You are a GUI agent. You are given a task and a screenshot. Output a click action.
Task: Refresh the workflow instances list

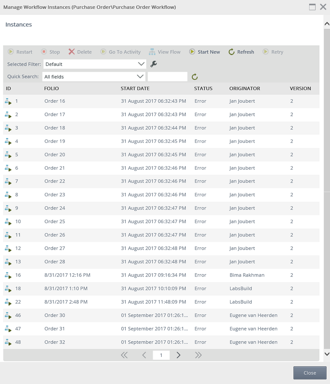point(241,52)
